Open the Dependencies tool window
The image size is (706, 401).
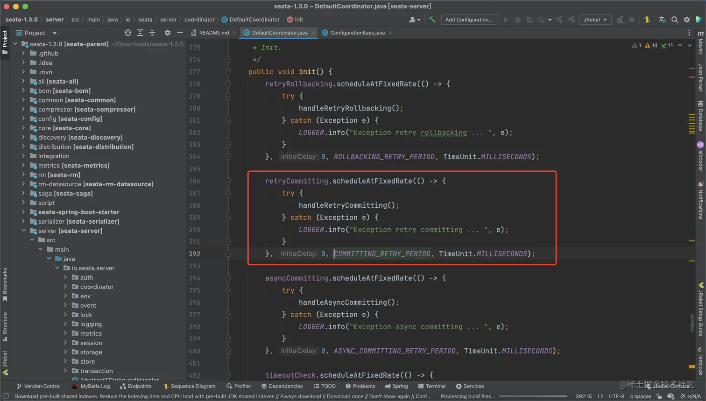coord(282,386)
